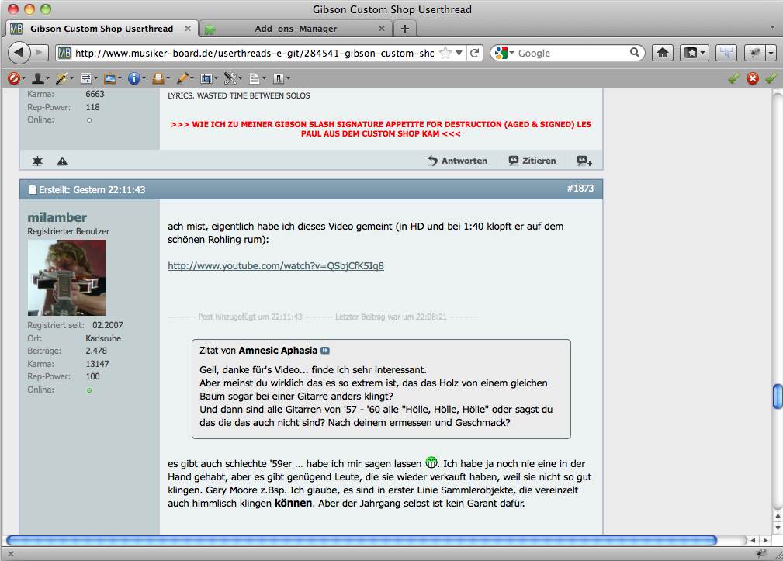Go back with the browser back arrow

(19, 53)
